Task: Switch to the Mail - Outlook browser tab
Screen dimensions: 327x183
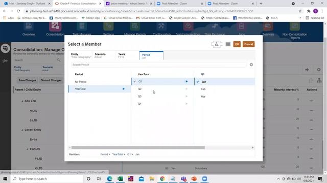Action: (27, 4)
